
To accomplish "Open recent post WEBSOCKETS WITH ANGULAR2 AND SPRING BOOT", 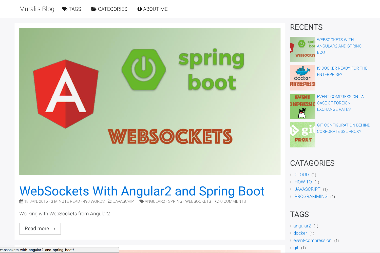I will (x=339, y=46).
